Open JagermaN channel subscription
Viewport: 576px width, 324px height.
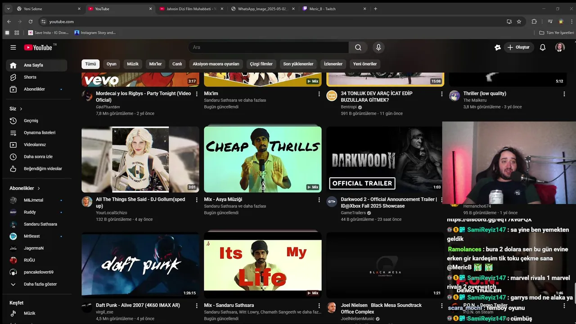(x=36, y=248)
